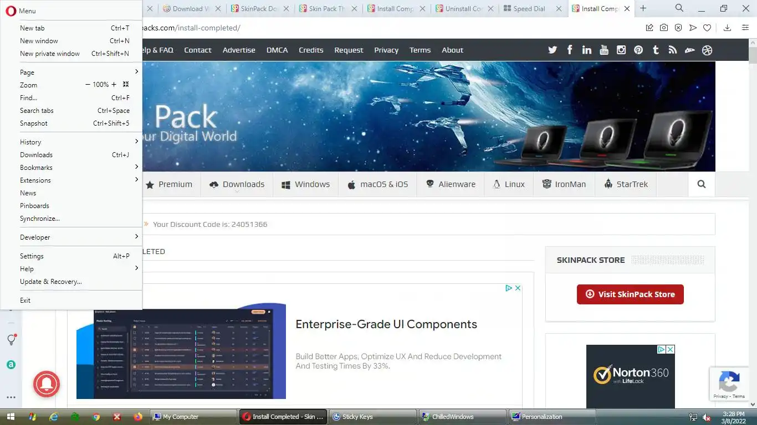Viewport: 757px width, 425px height.
Task: Open the My Flow send icon
Action: point(693,28)
